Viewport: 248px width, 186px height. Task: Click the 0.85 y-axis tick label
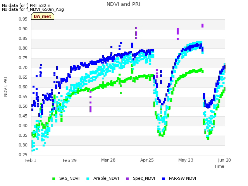(23, 38)
